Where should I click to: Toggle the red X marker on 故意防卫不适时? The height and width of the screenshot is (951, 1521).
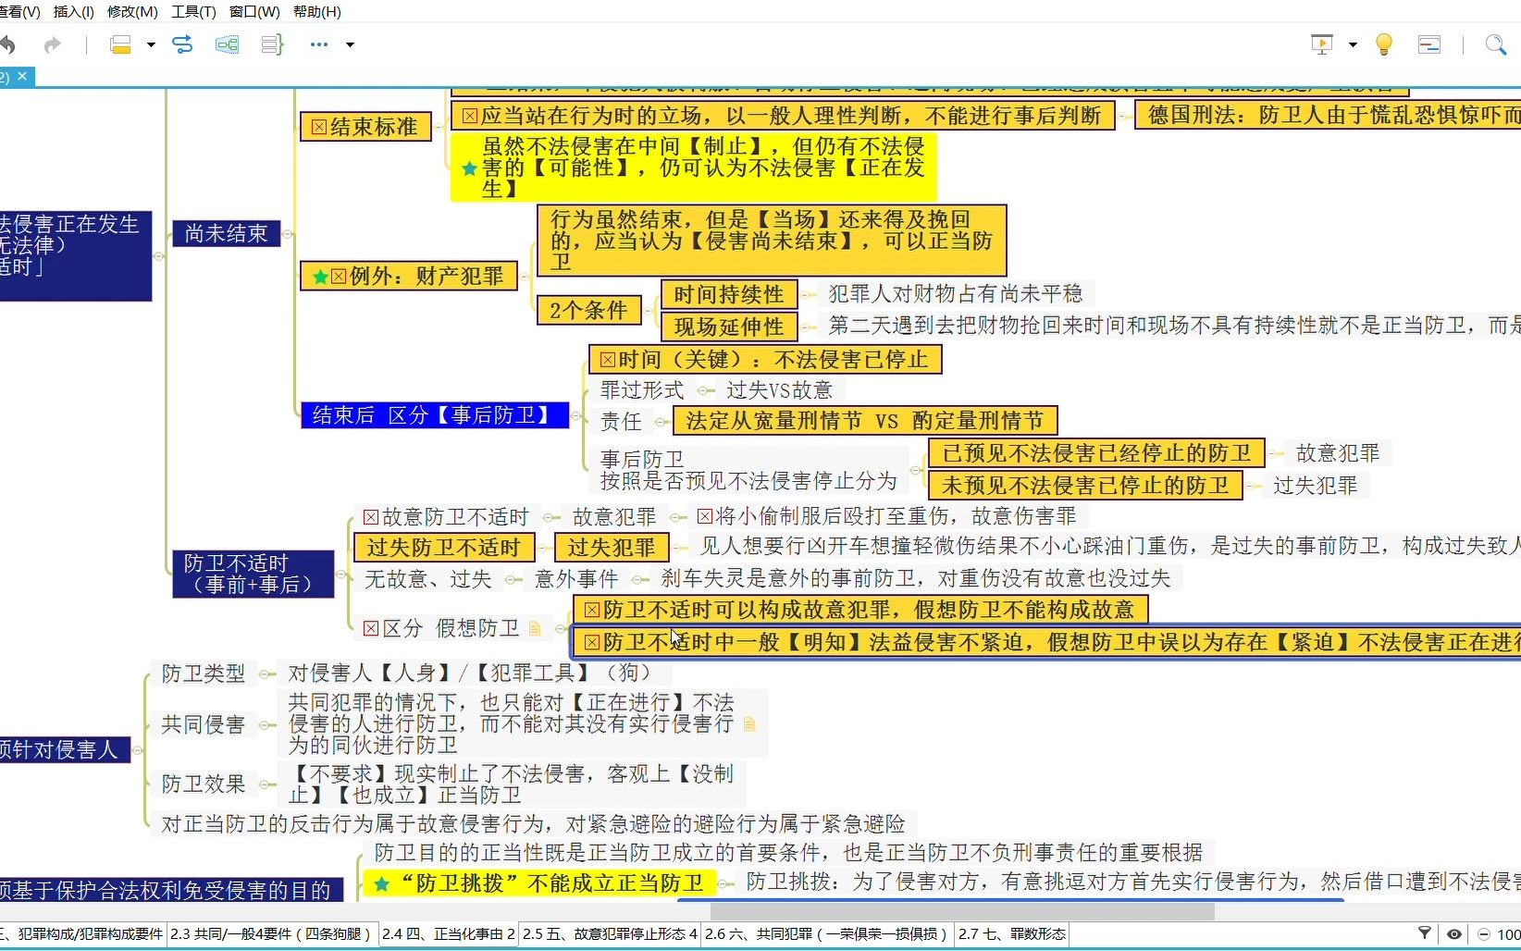click(x=371, y=517)
